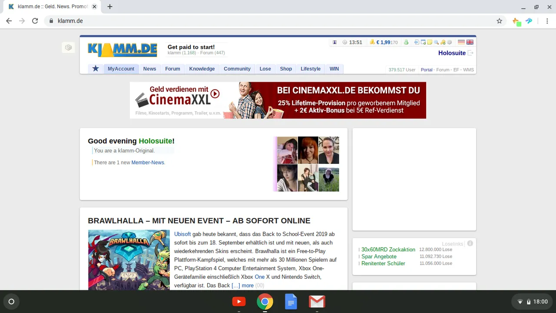The height and width of the screenshot is (313, 556).
Task: Open the calendar window icon in header
Action: (x=423, y=42)
